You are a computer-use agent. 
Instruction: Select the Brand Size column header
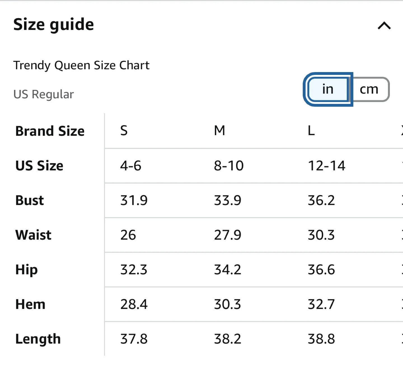tap(50, 131)
